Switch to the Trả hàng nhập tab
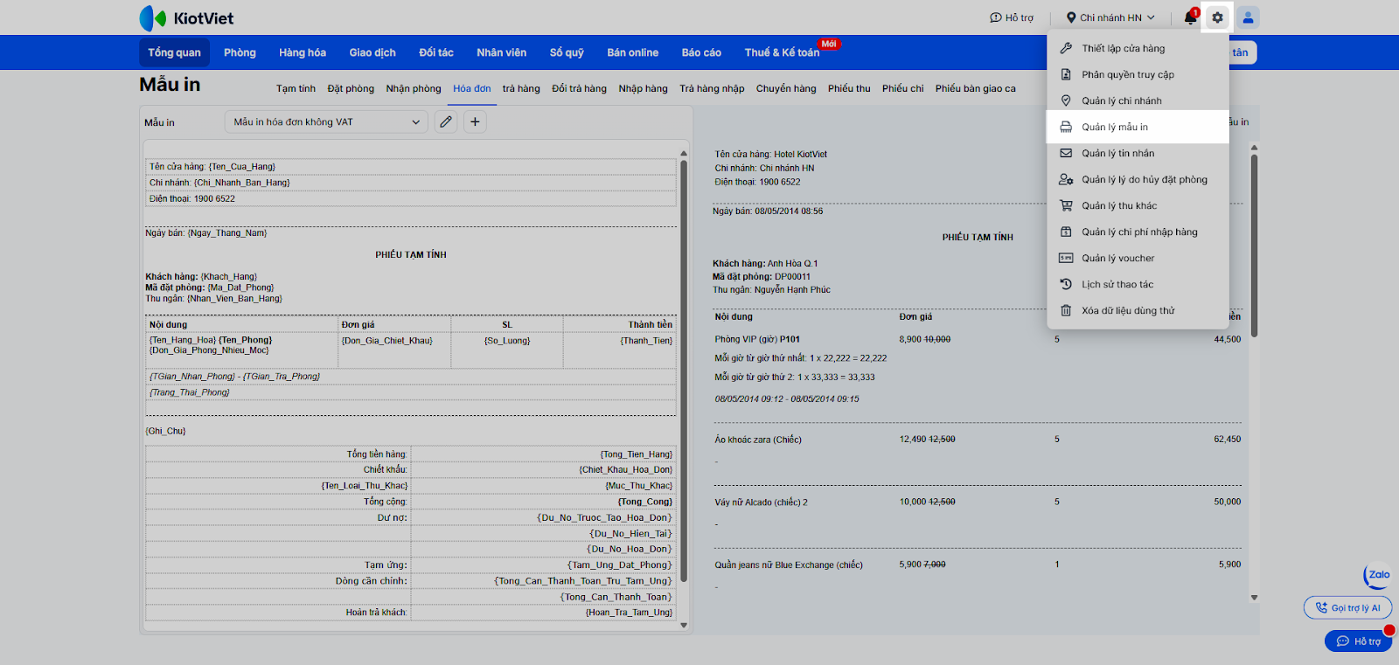Screen dimensions: 1399x665 pos(712,88)
